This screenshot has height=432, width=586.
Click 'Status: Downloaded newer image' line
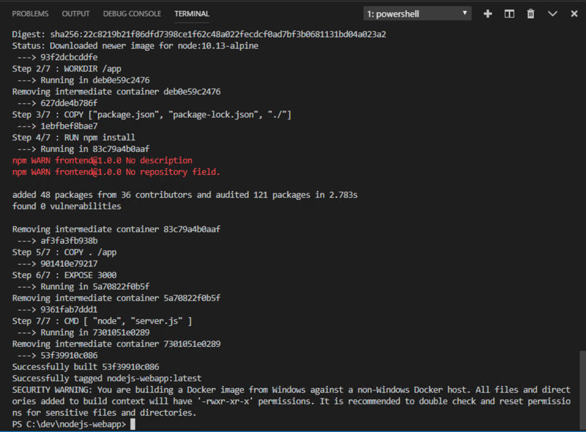[135, 46]
